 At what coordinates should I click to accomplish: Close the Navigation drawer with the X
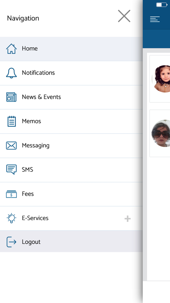point(124,16)
